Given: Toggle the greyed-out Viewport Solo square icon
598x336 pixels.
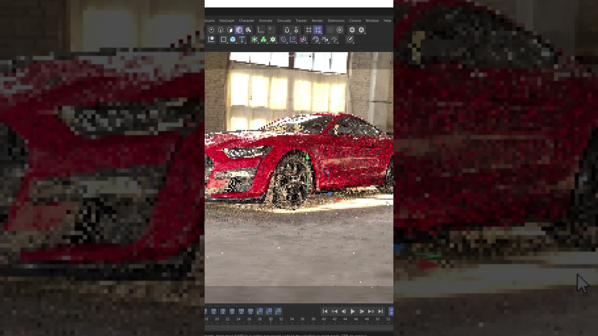Looking at the screenshot, I should 271,30.
